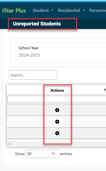The image size is (106, 171).
Task: Open the Personnel menu at the navbar edge
Action: 98,10
